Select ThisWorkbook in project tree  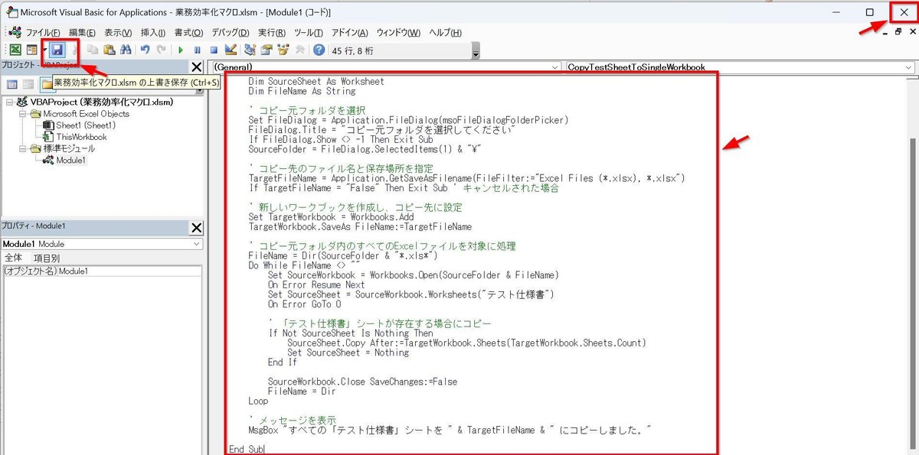pos(81,137)
